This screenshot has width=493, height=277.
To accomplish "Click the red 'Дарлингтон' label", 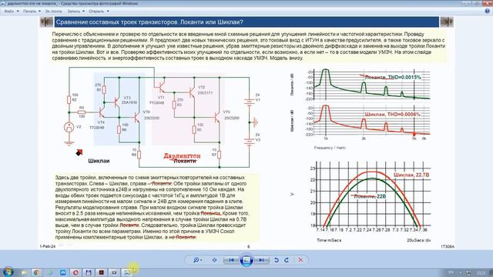I will (182, 155).
